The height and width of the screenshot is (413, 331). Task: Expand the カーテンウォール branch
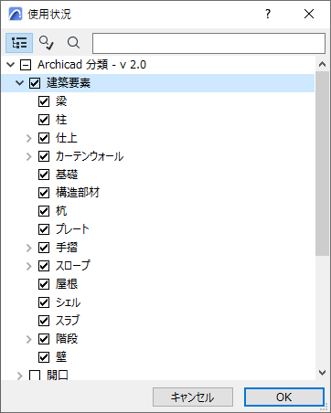tap(29, 156)
